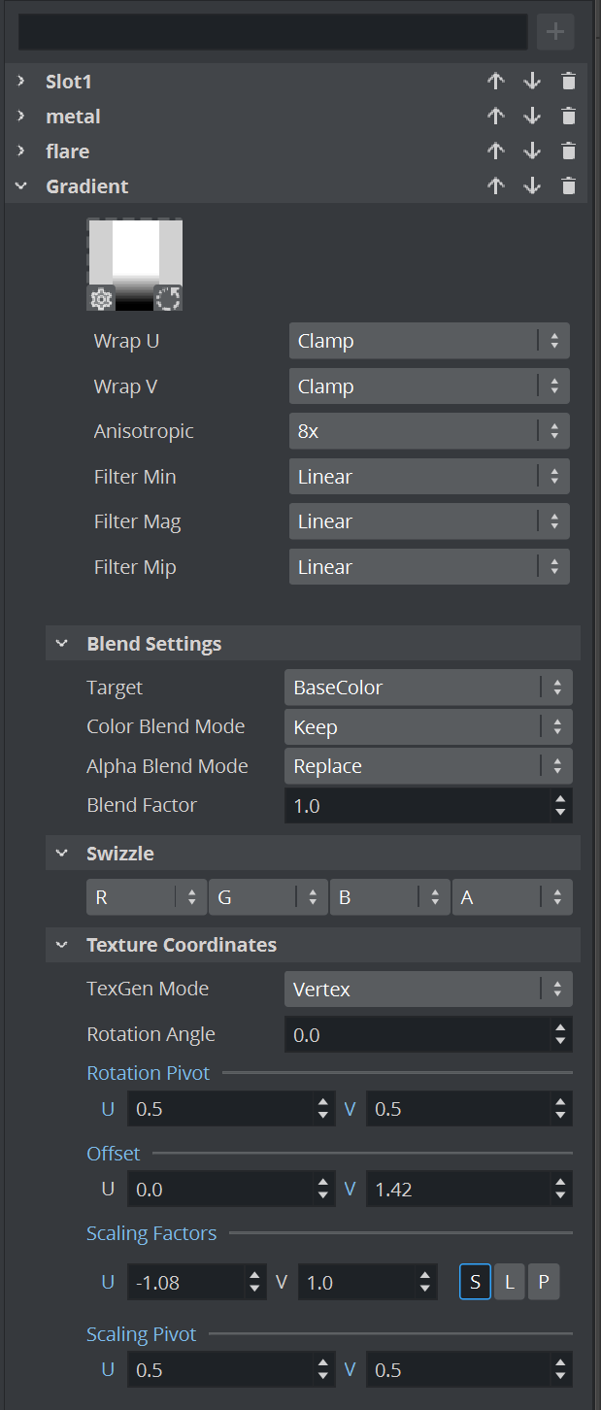Collapse the Texture Coordinates section

(x=62, y=945)
